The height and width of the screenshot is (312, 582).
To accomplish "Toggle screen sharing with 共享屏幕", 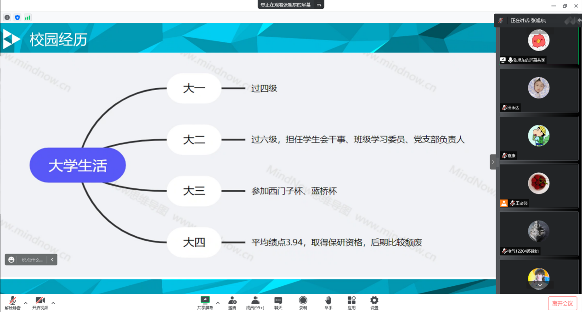I will click(205, 303).
